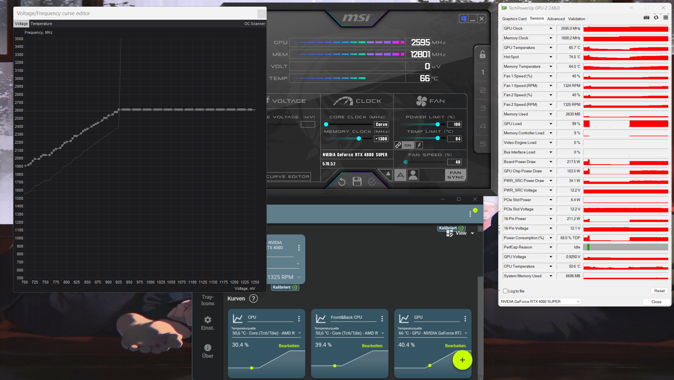Image resolution: width=674 pixels, height=380 pixels.
Task: Click the power limit 100 input field
Action: [455, 124]
